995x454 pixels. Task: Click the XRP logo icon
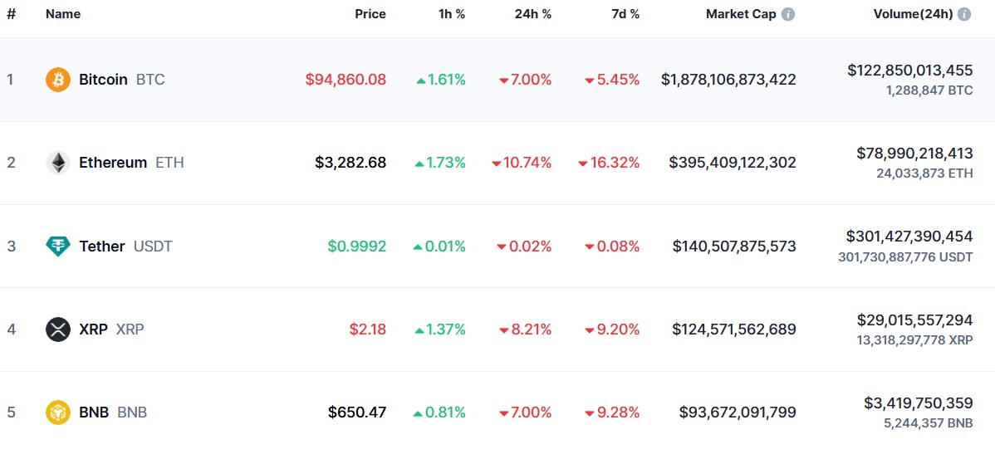tap(58, 330)
